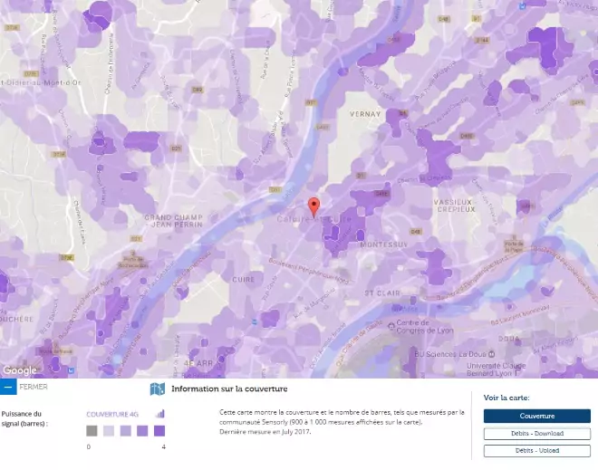
Task: Click the COUVERTURE 4G legend heading
Action: 112,415
